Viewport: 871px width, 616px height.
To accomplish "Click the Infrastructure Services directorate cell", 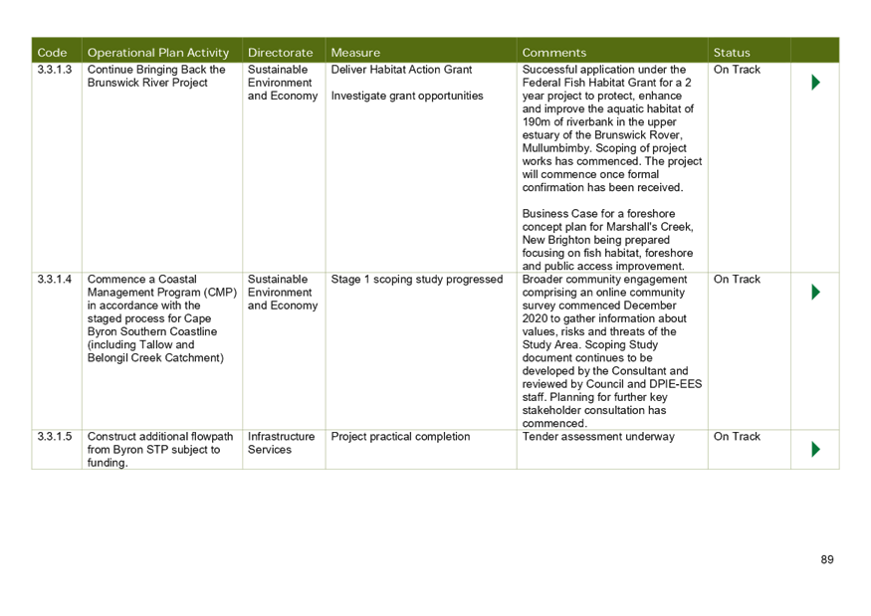I will tap(281, 443).
